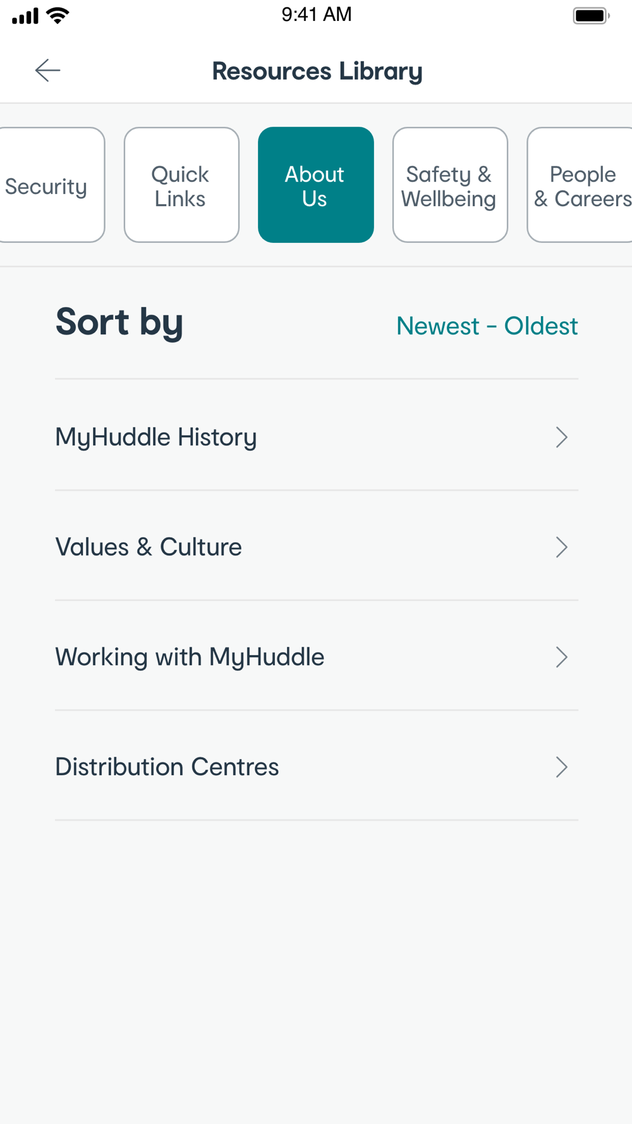632x1124 pixels.
Task: Open Working with MyHuddle resource
Action: [317, 656]
